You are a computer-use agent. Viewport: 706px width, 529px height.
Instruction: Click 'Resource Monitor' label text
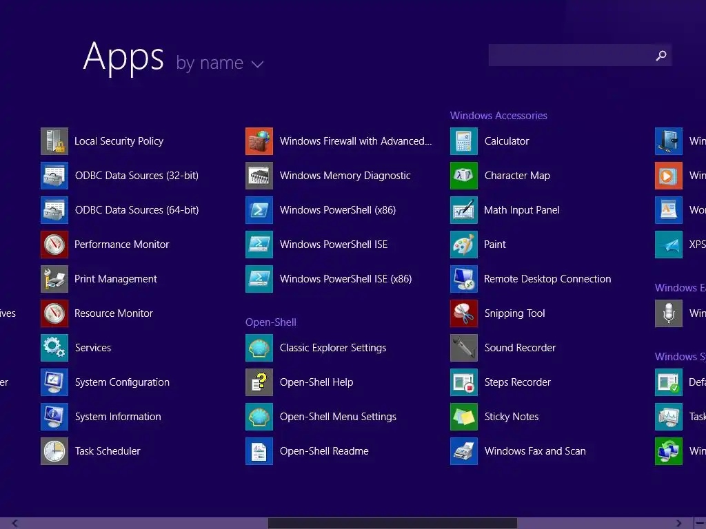[114, 313]
